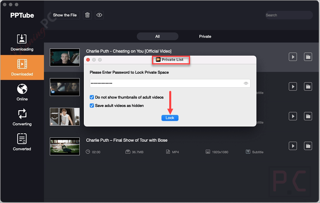Screen dimensions: 320x203
Task: Play Final Show of Tour with Bose
Action: pyautogui.click(x=293, y=146)
